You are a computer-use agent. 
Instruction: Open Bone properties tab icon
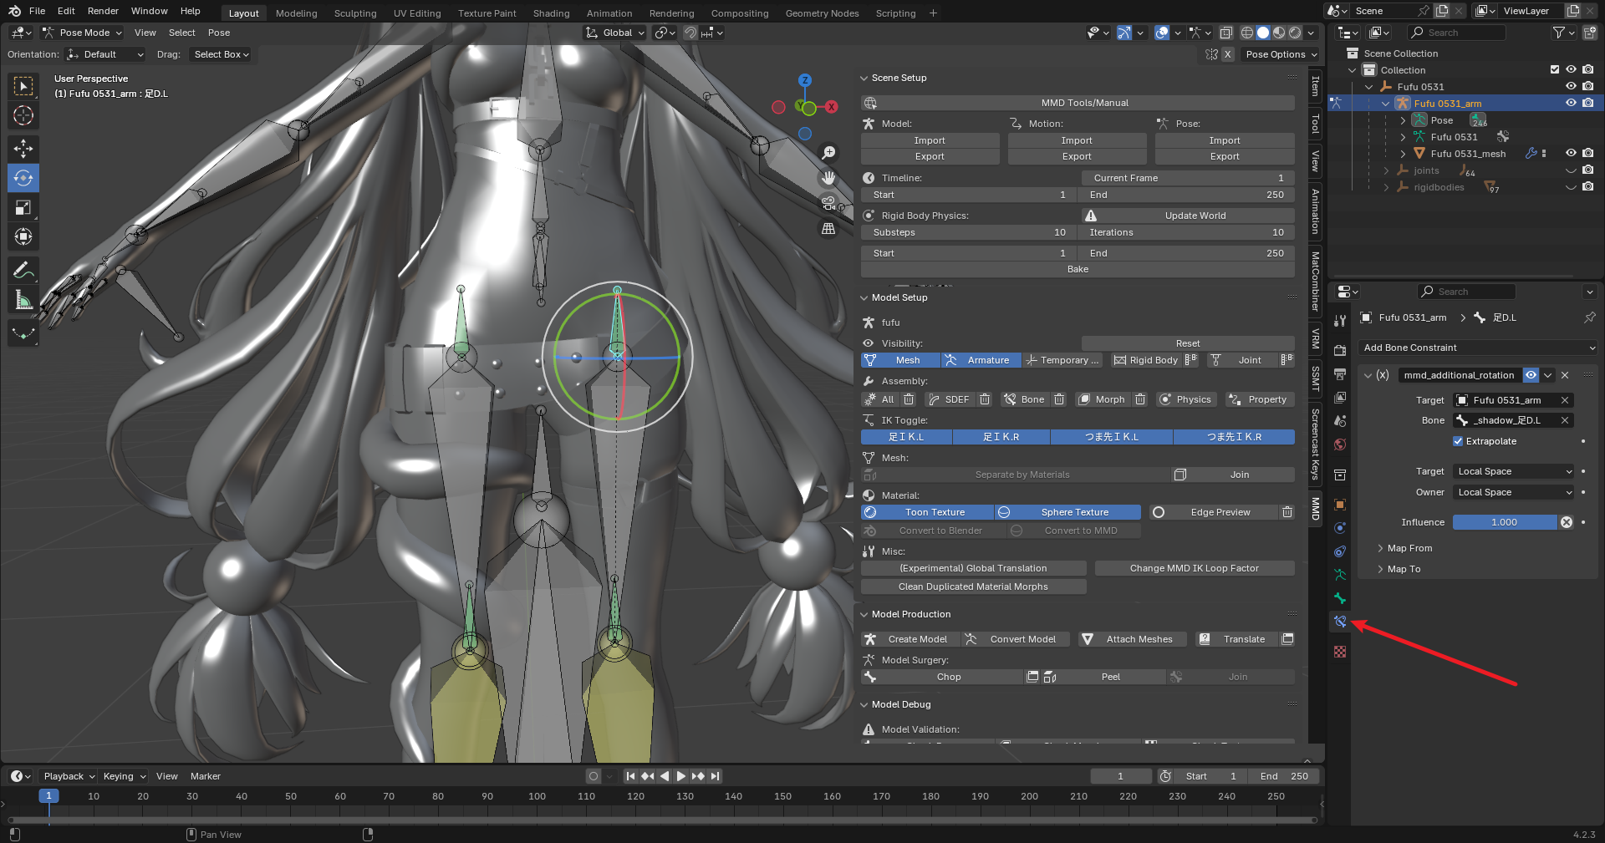pos(1340,598)
